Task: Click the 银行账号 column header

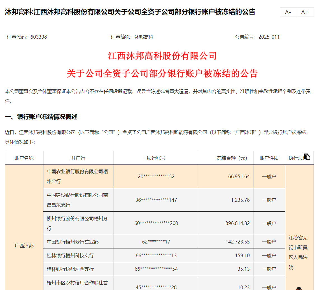Action: [x=156, y=158]
